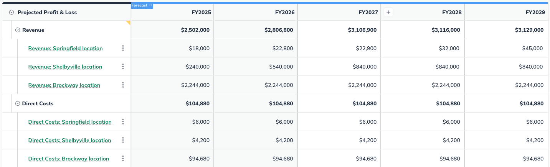Select the FY2025 column header
This screenshot has width=550, height=167.
pyautogui.click(x=201, y=12)
